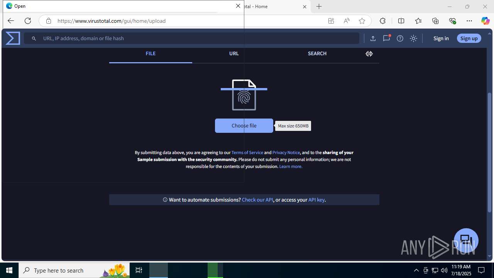This screenshot has width=494, height=278.
Task: Click the Sign in link
Action: (441, 38)
